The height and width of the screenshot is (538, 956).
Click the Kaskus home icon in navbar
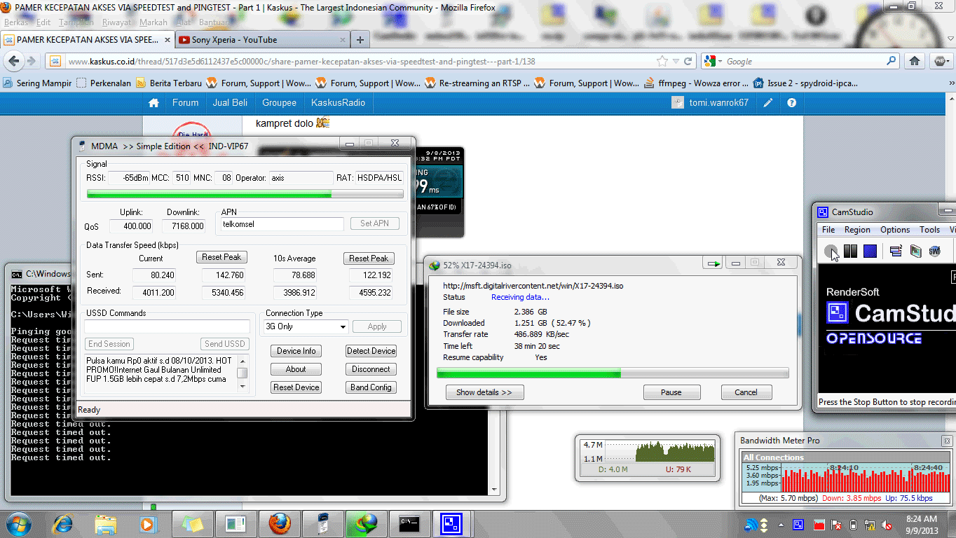(154, 102)
